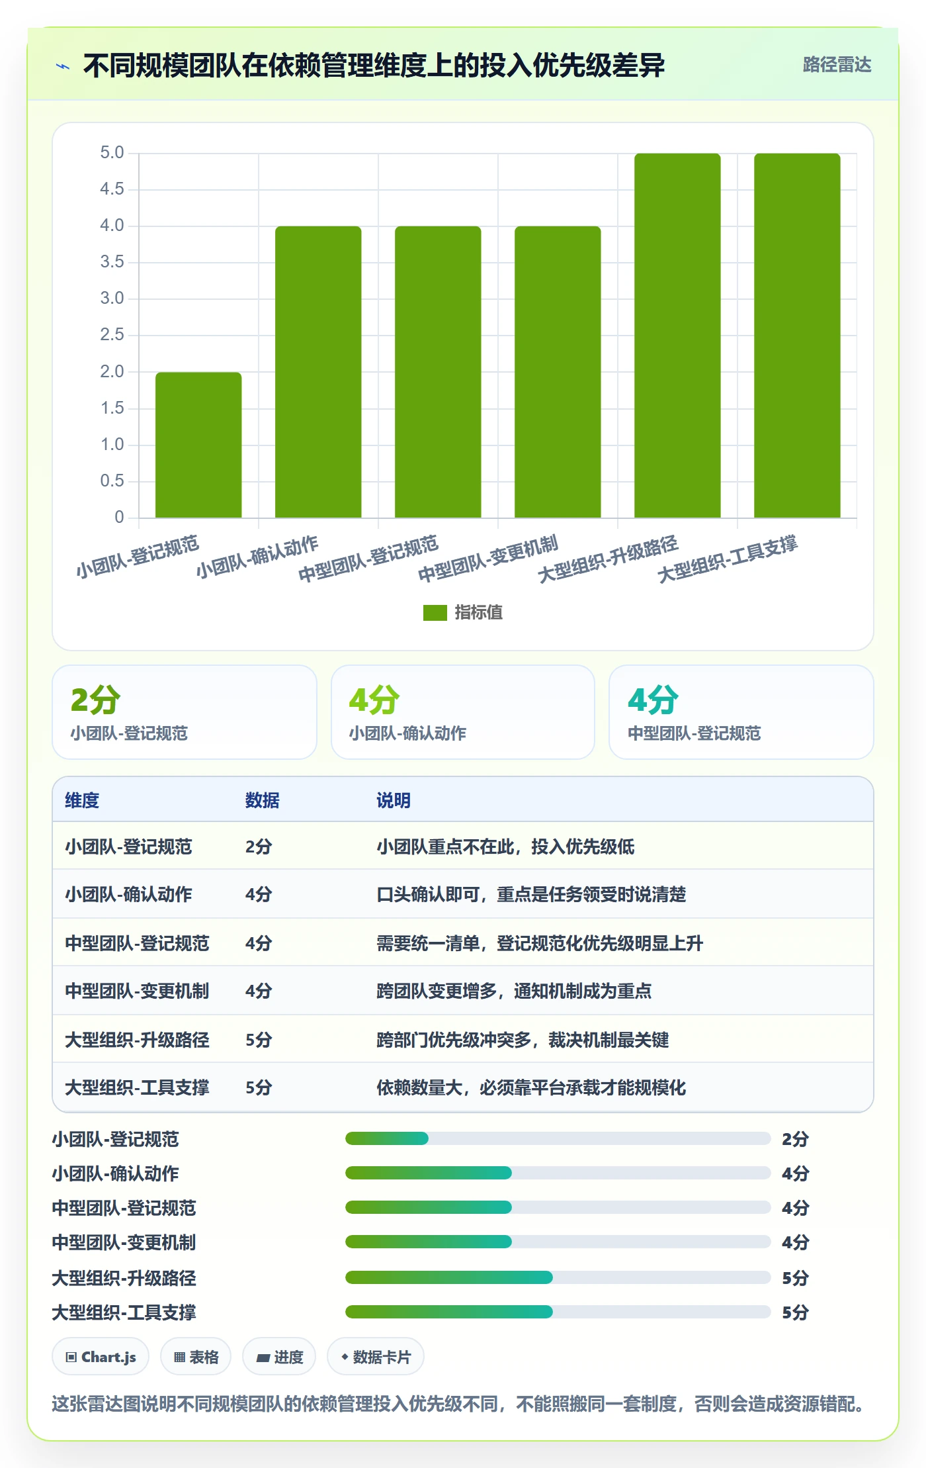Open the 2分 小团队-登记规范 data card
Image resolution: width=926 pixels, height=1468 pixels.
pyautogui.click(x=185, y=712)
